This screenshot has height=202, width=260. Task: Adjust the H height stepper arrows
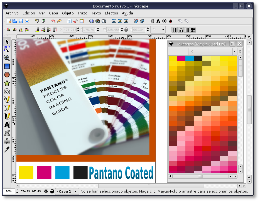[x=148, y=30]
